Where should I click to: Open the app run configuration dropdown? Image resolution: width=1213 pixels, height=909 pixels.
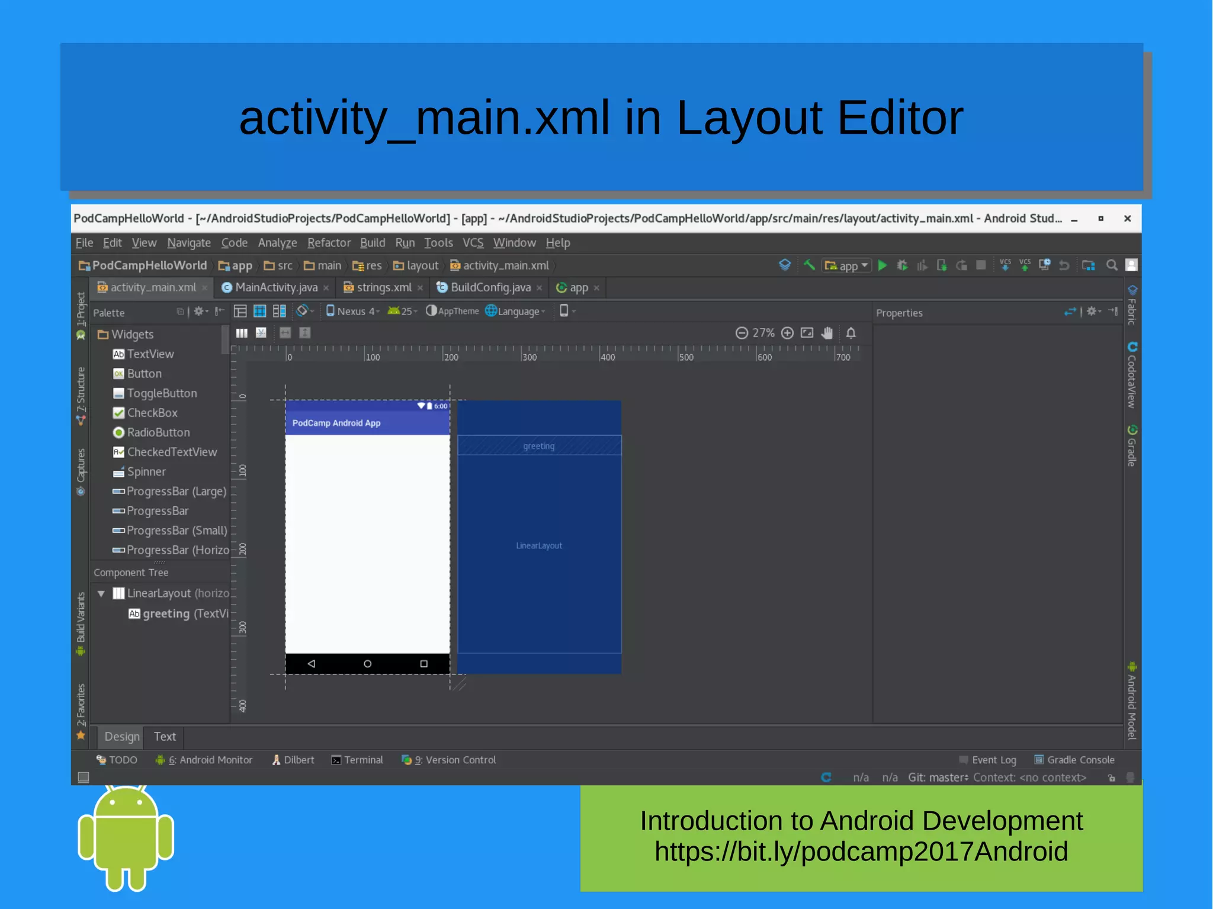[x=847, y=265]
